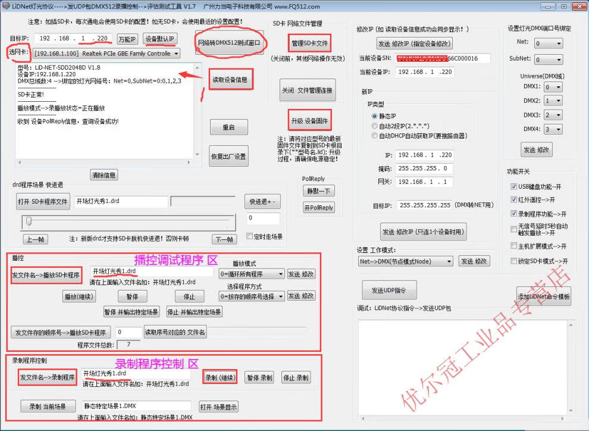
Task: Click 播放(继续) button
Action: (x=79, y=296)
